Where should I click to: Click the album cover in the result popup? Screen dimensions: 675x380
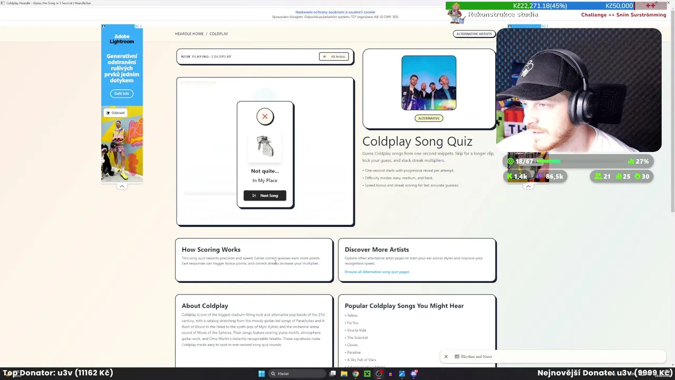point(265,146)
